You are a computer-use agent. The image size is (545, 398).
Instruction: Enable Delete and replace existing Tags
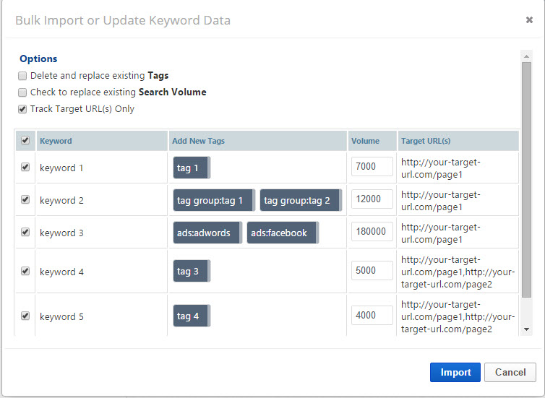pos(23,76)
